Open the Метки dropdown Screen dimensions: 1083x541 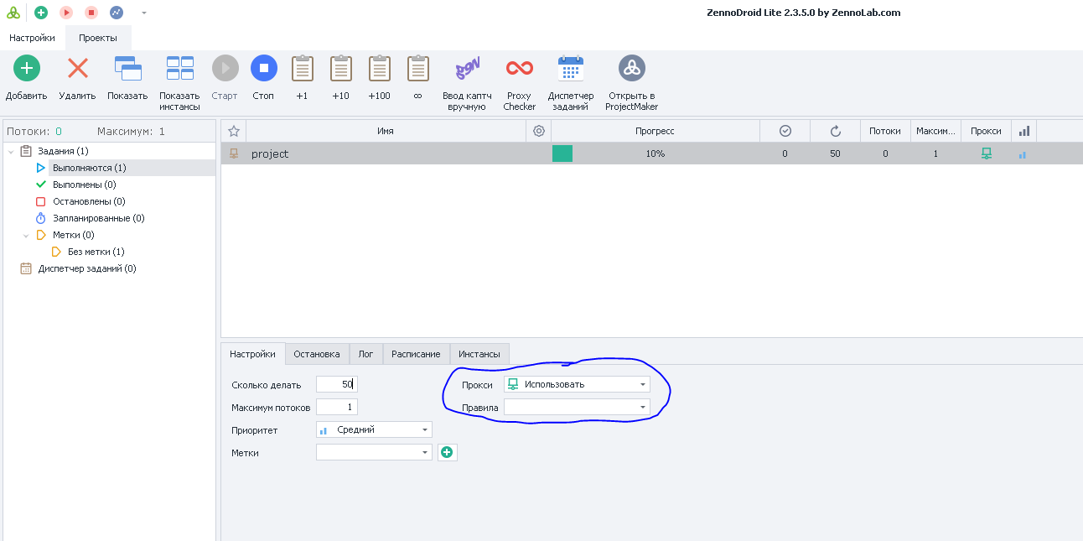[x=374, y=452]
